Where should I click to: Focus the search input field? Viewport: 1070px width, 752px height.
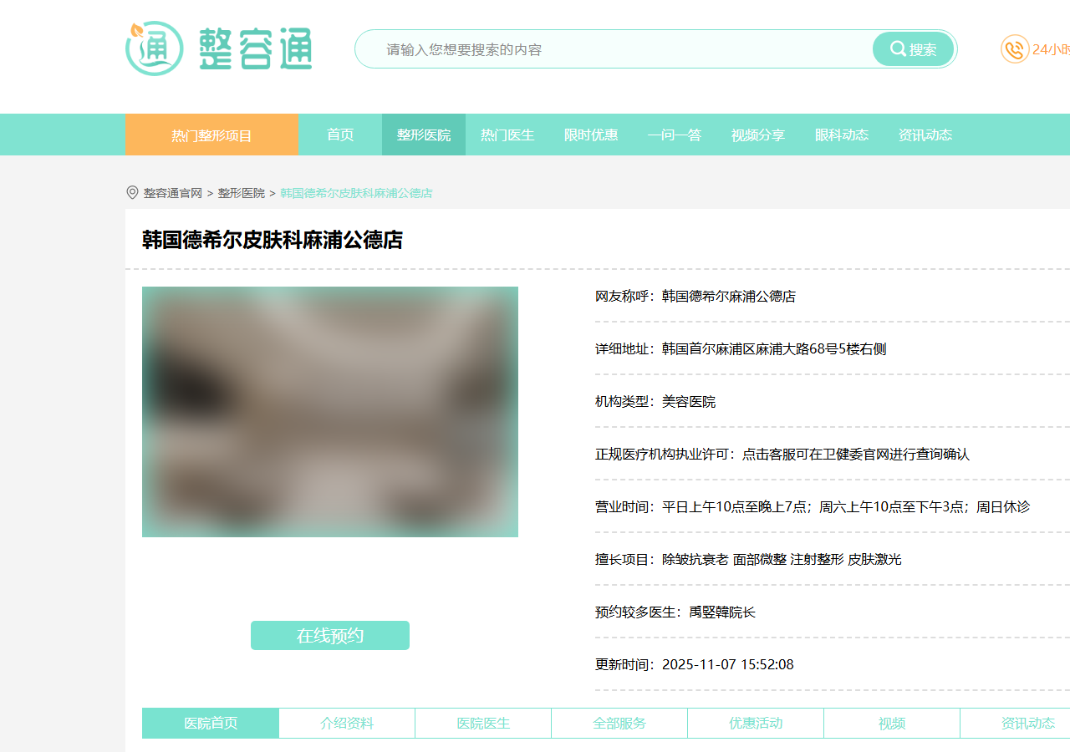coord(614,49)
